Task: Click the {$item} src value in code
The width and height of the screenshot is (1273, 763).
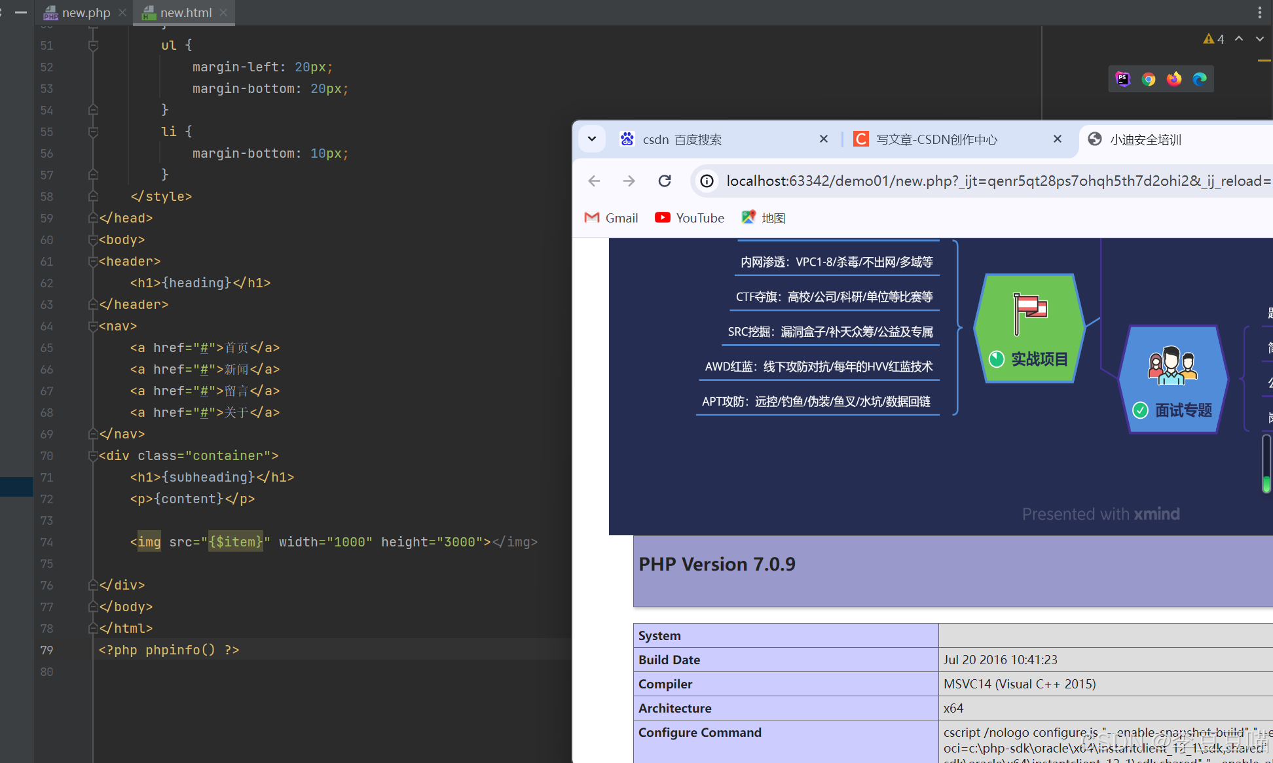Action: (x=236, y=542)
